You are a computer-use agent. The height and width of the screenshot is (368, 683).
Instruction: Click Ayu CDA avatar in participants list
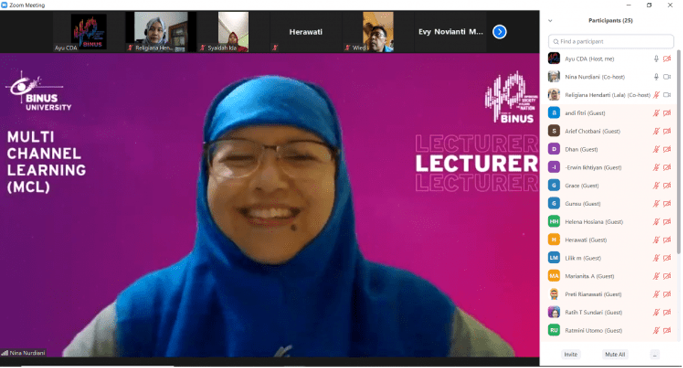click(x=554, y=58)
